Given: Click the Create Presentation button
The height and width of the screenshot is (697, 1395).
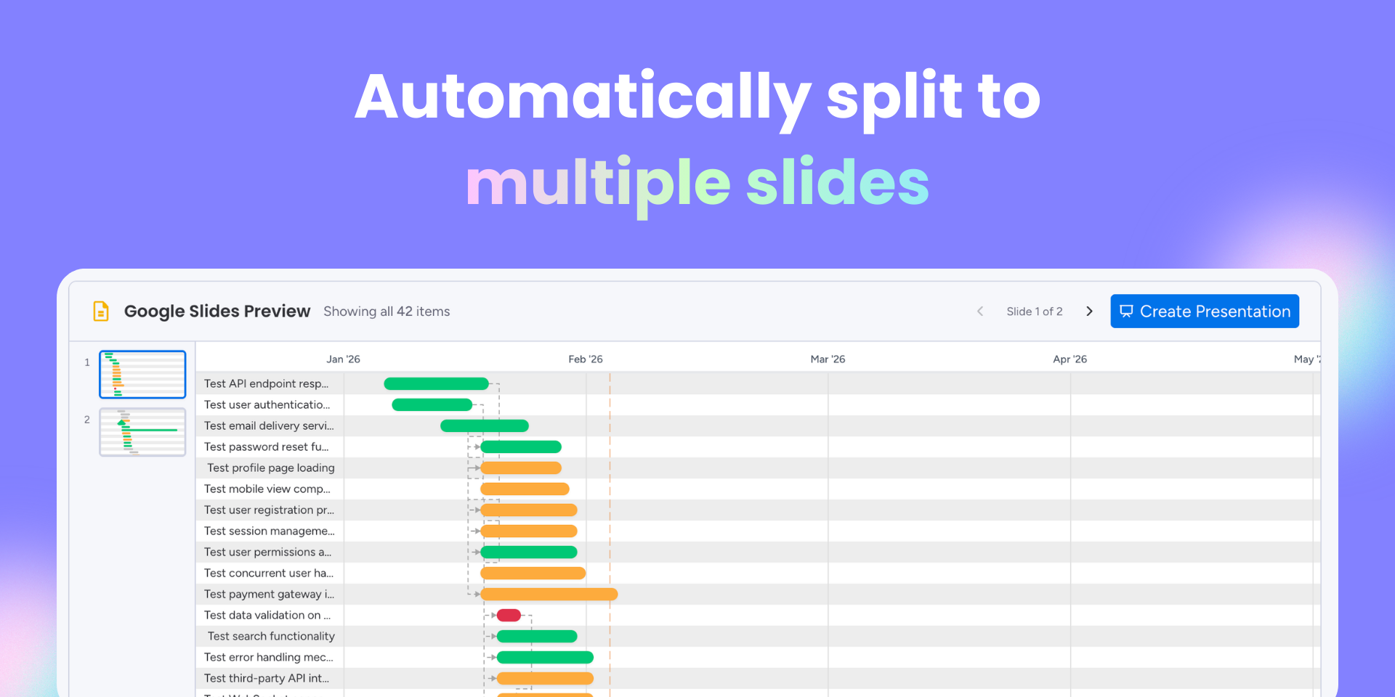Looking at the screenshot, I should click(1205, 311).
